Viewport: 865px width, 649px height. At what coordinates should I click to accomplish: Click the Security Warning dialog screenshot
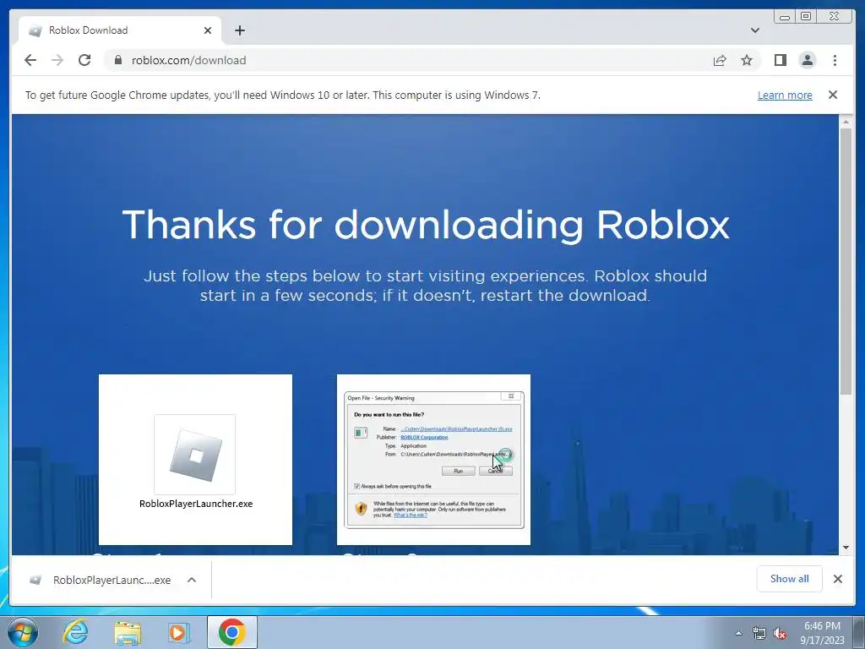coord(433,459)
